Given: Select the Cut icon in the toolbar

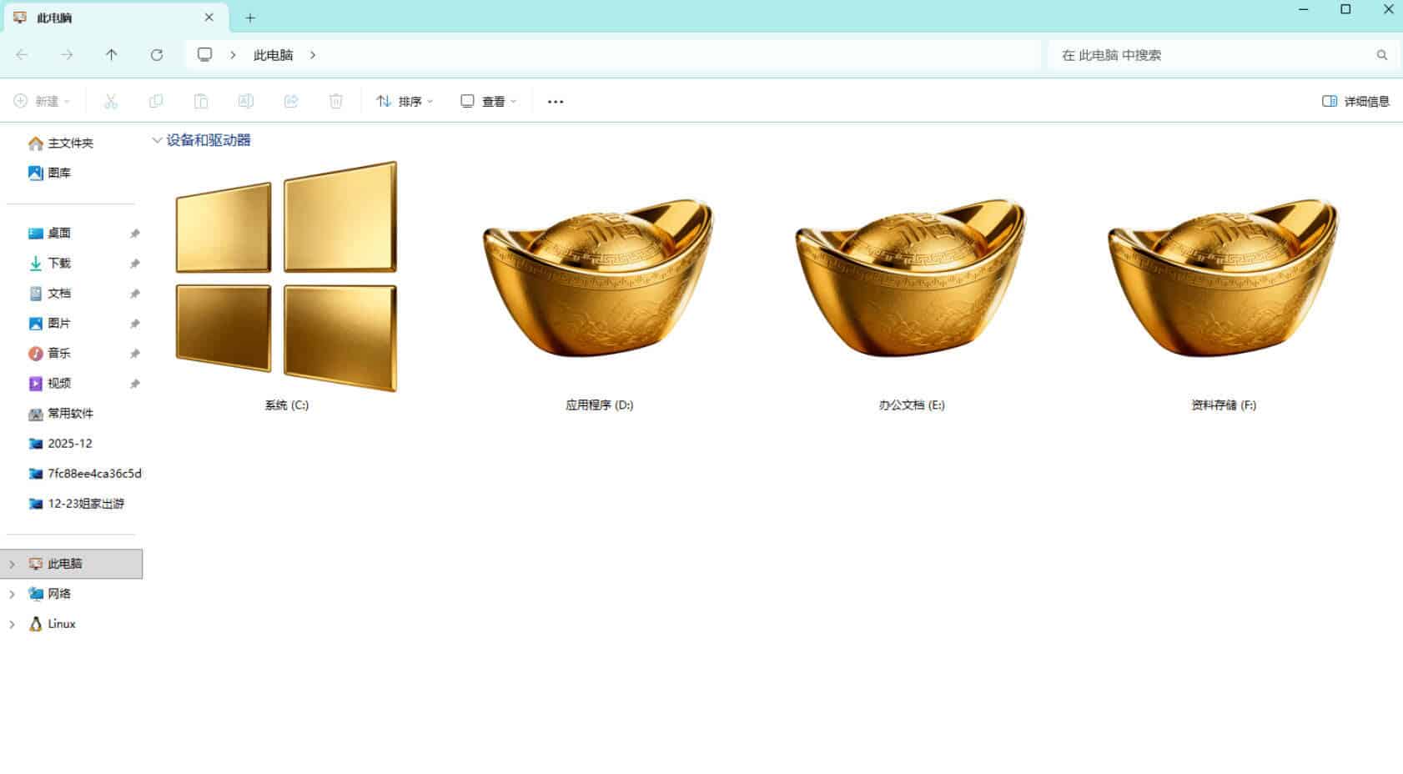Looking at the screenshot, I should click(111, 101).
